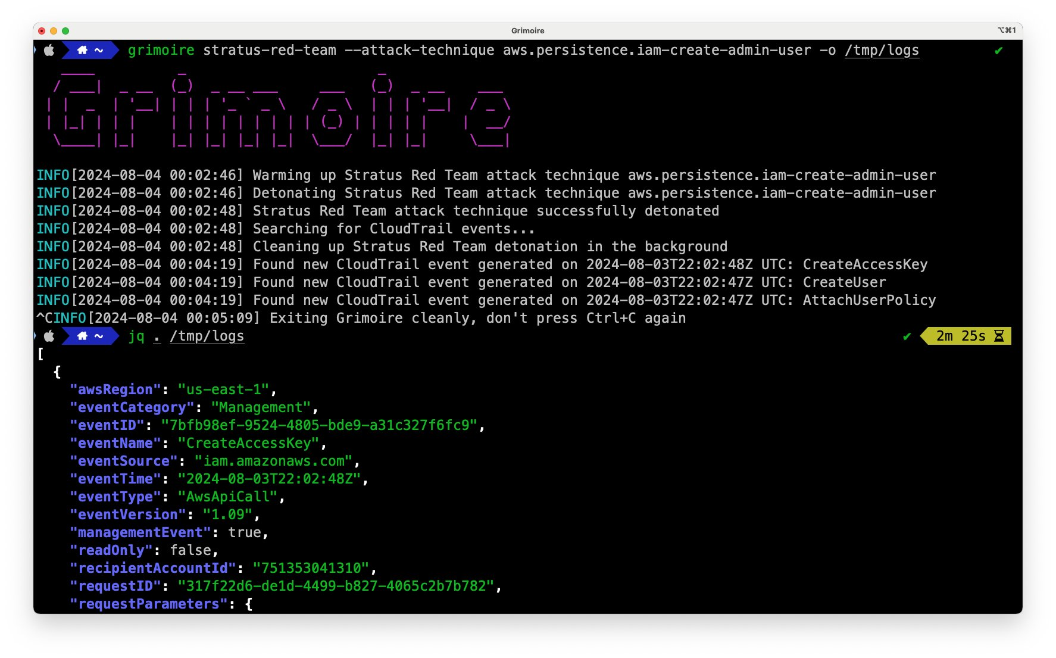Click the home icon in jq prompt
Viewport: 1056px width, 658px height.
83,336
